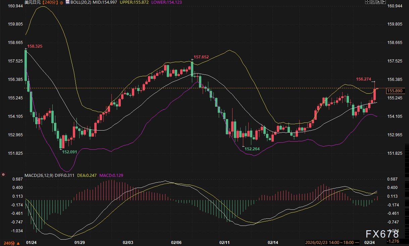This screenshot has width=409, height=246.
Task: Click the 152.091 low price label
Action: [70, 152]
